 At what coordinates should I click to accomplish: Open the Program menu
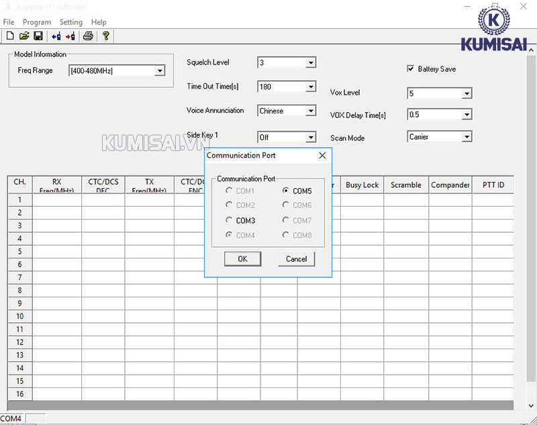click(37, 22)
